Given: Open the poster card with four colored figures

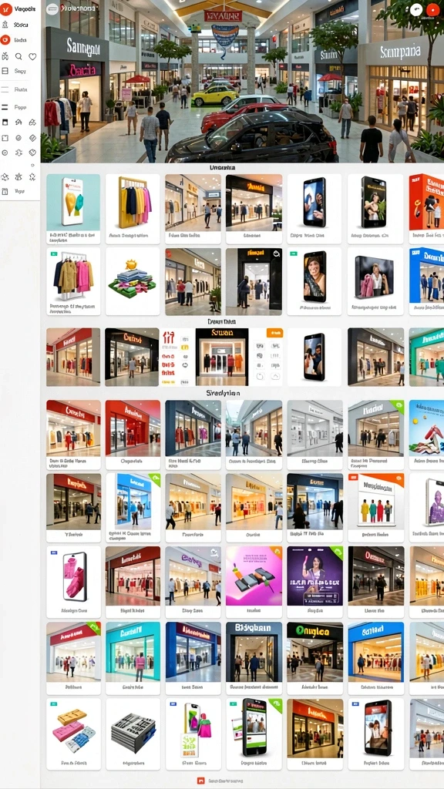Looking at the screenshot, I should tap(375, 508).
